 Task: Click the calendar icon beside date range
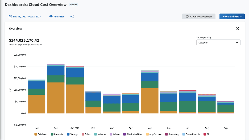coord(11,16)
